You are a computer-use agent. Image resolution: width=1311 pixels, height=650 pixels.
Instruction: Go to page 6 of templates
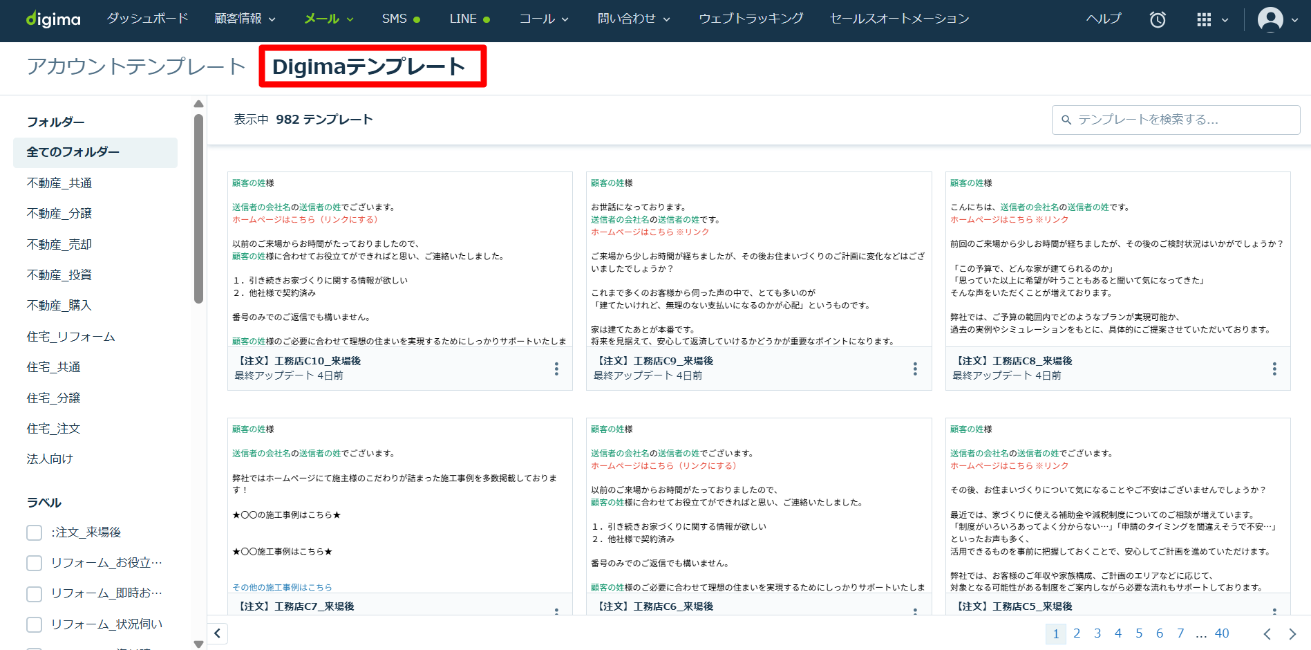pyautogui.click(x=1160, y=633)
